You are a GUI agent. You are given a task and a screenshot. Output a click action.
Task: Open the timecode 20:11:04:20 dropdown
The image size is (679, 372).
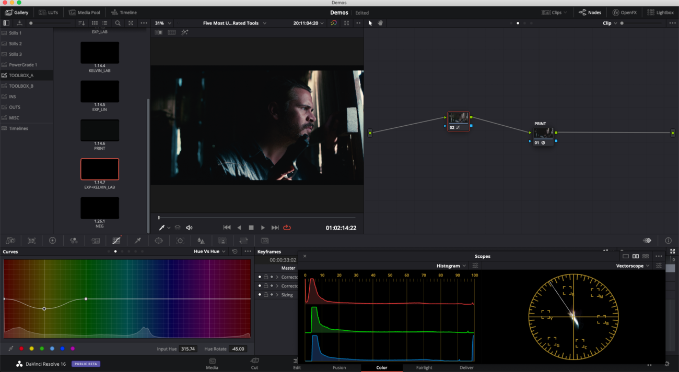pyautogui.click(x=308, y=23)
